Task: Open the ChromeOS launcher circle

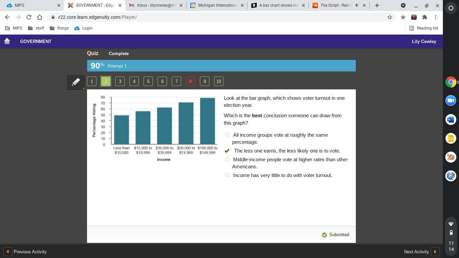Action: 451,8
